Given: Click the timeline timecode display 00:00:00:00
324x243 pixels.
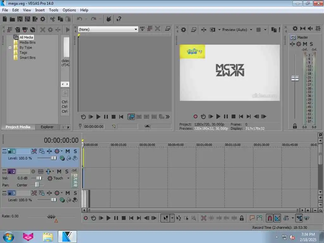Looking at the screenshot, I should pos(61,140).
